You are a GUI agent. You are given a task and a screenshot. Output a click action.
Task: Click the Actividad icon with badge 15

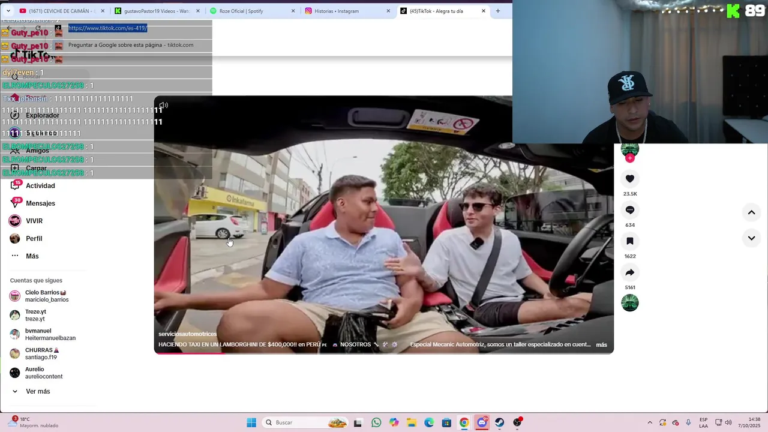tap(15, 185)
